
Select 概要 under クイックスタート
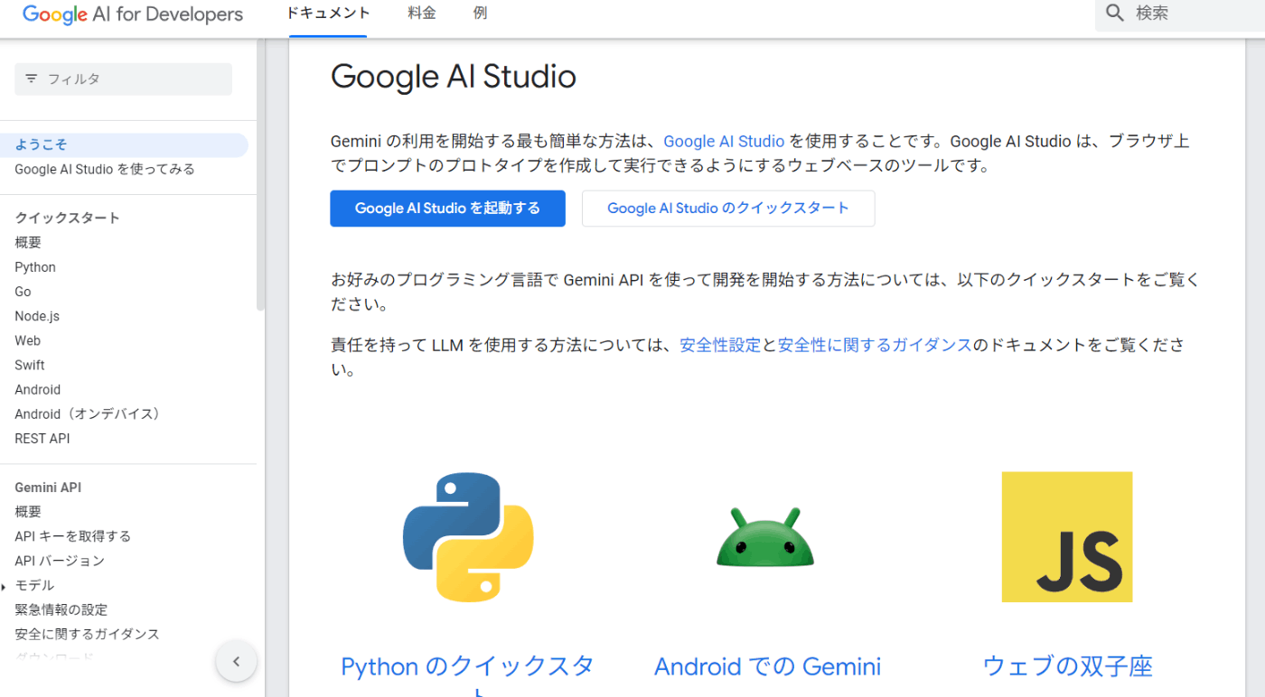(28, 243)
